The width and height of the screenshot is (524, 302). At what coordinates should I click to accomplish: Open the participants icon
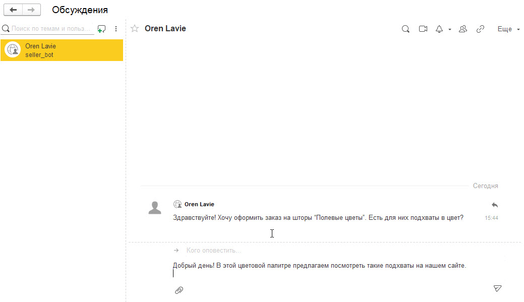click(463, 29)
